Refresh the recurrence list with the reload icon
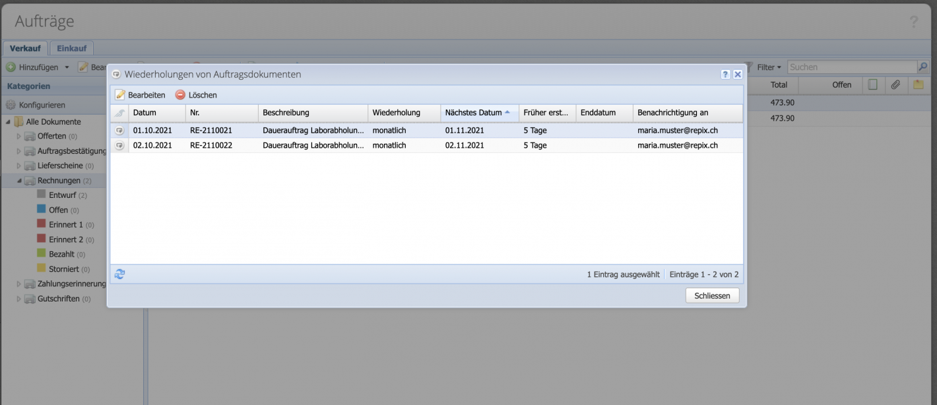This screenshot has height=405, width=937. click(x=120, y=273)
